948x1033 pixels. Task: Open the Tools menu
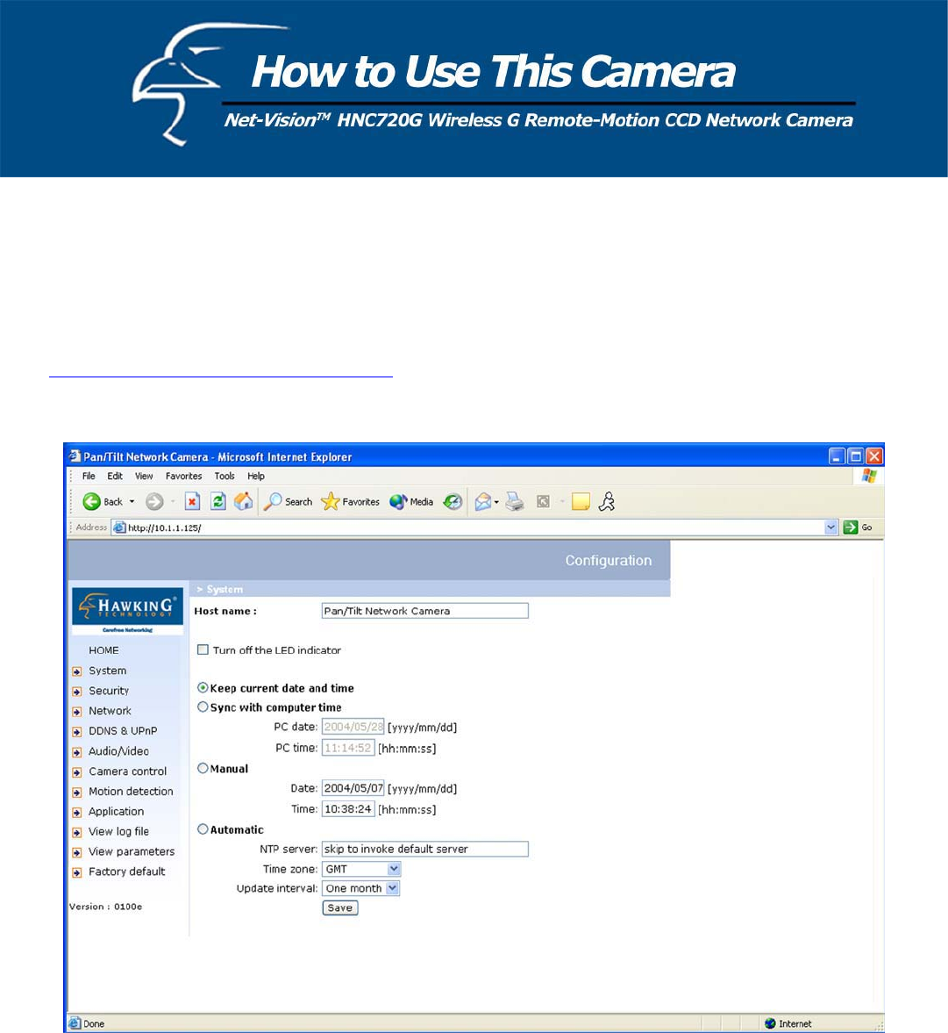point(225,476)
